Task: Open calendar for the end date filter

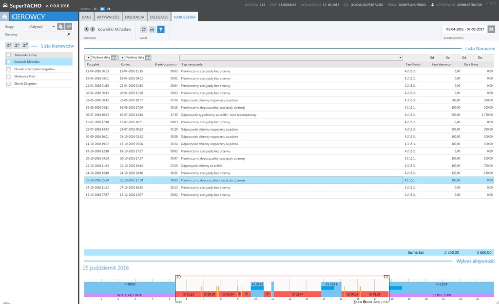Action: pos(148,57)
